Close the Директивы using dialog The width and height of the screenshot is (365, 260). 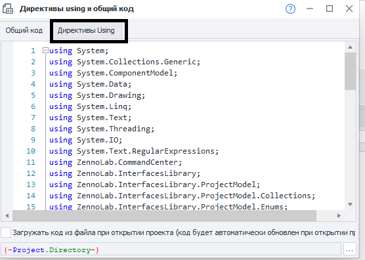click(x=349, y=9)
